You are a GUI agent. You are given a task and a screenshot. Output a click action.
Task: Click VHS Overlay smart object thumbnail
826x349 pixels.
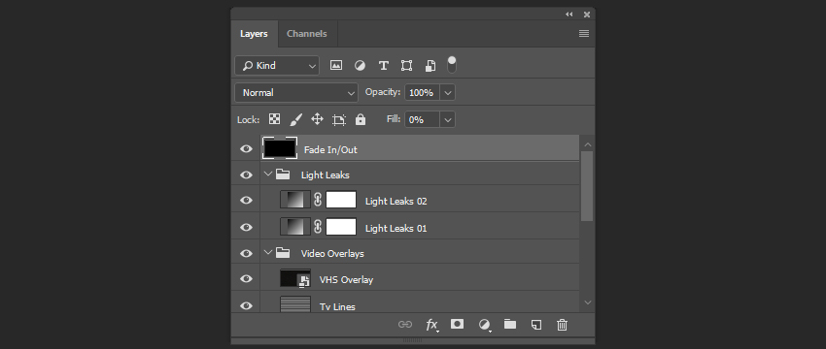point(295,278)
